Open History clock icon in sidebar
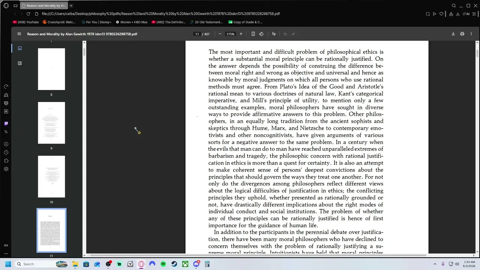This screenshot has height=270, width=480. point(6,152)
